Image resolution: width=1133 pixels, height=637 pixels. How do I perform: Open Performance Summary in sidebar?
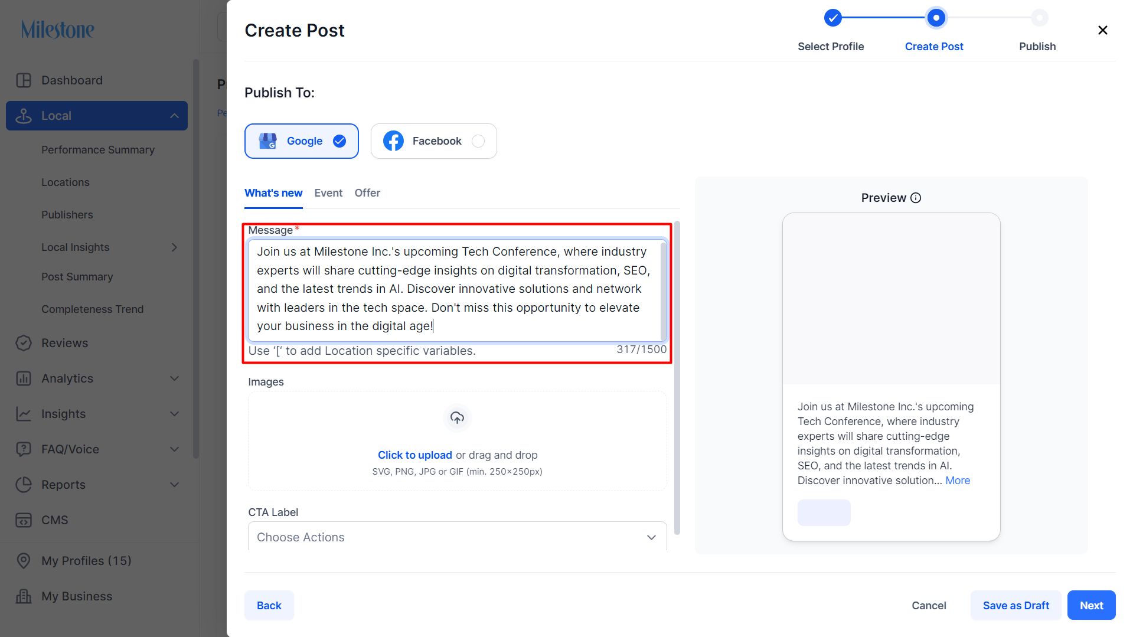(98, 150)
